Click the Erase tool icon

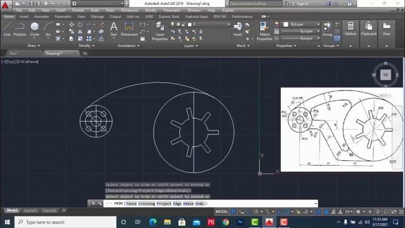(x=102, y=24)
